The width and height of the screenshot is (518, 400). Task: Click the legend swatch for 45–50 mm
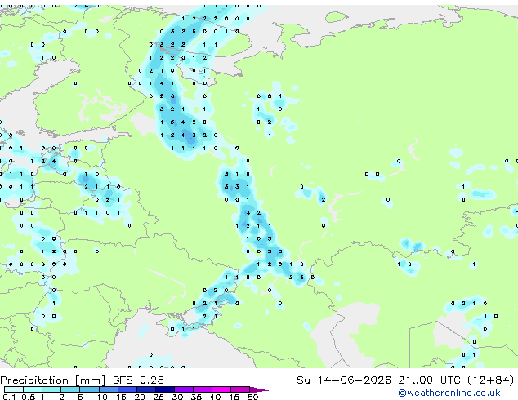pyautogui.click(x=240, y=389)
